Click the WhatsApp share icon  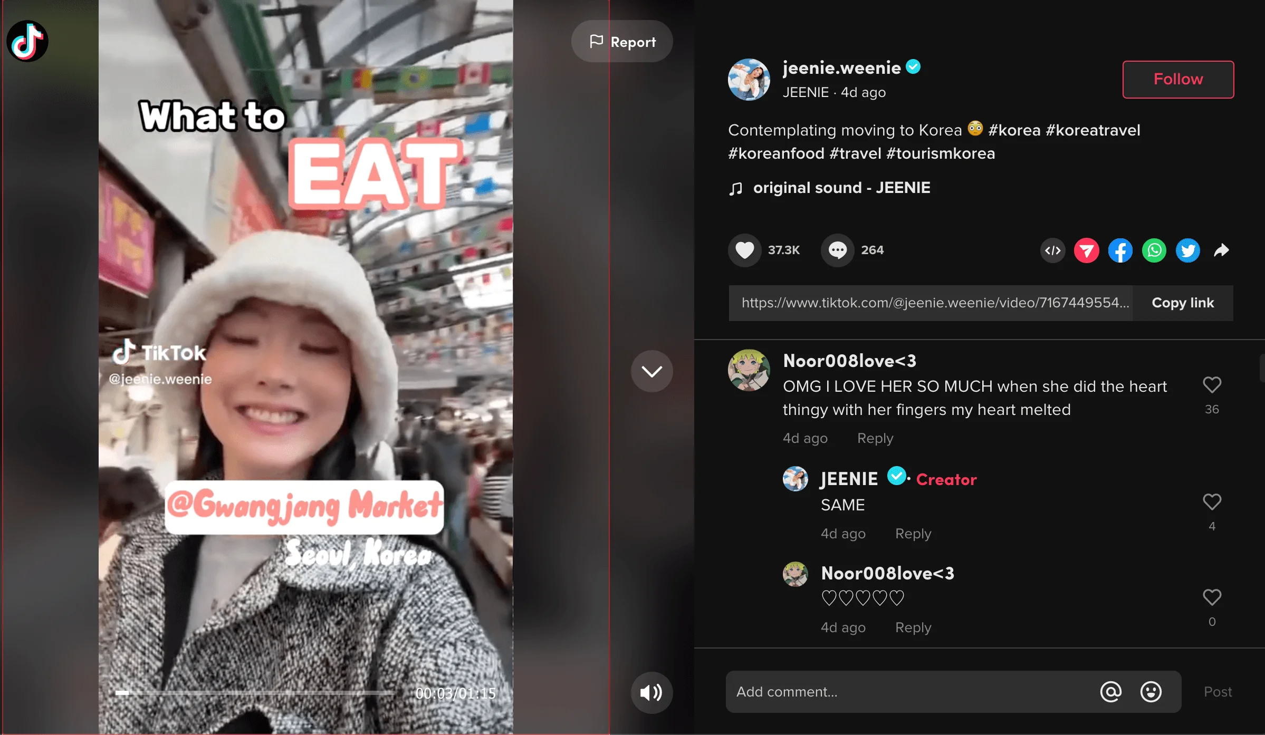coord(1155,250)
